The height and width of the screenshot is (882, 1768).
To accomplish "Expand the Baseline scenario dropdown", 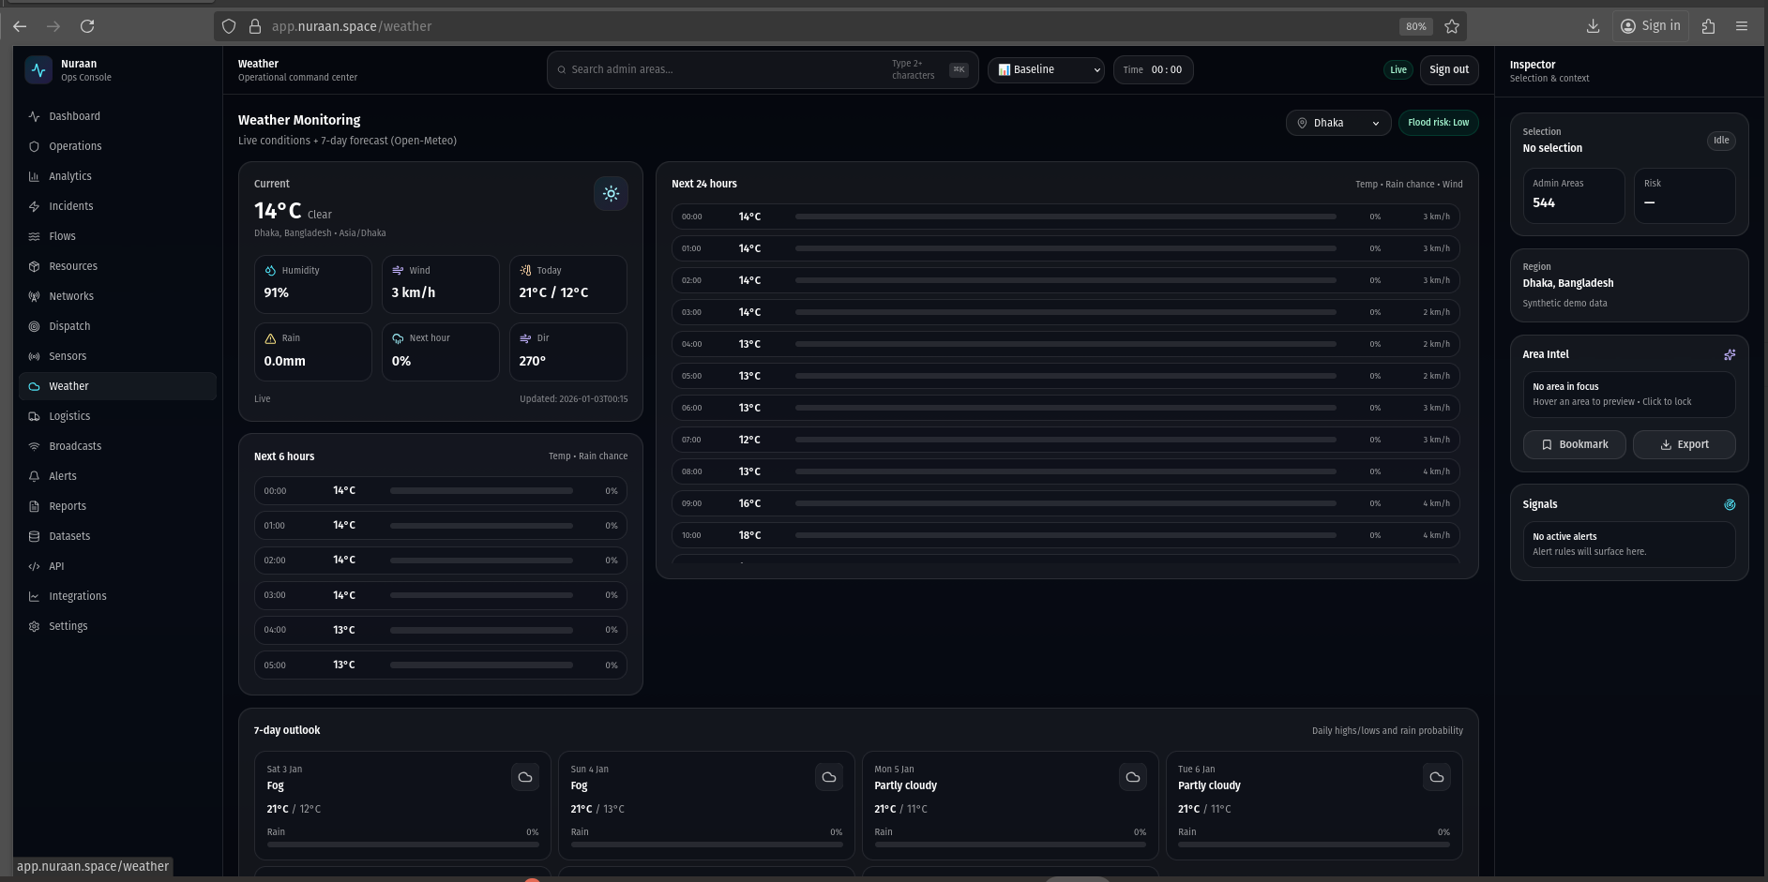I will tap(1046, 70).
